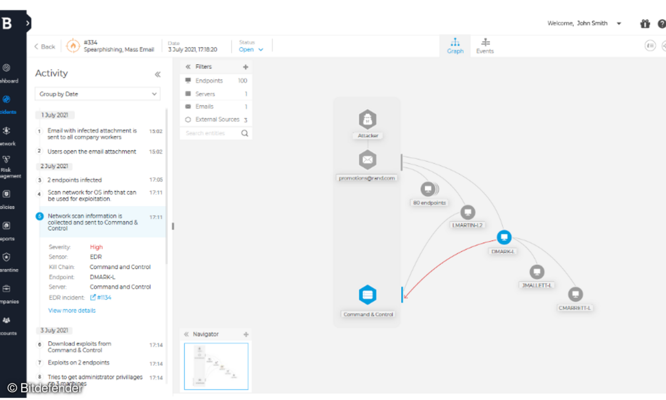This screenshot has height=400, width=666.
Task: Click the 3 July 2021 date group
Action: (55, 330)
